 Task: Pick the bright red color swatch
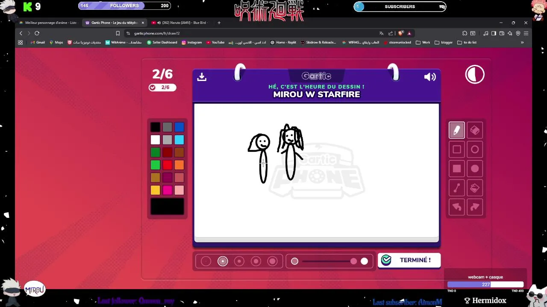[x=167, y=165]
